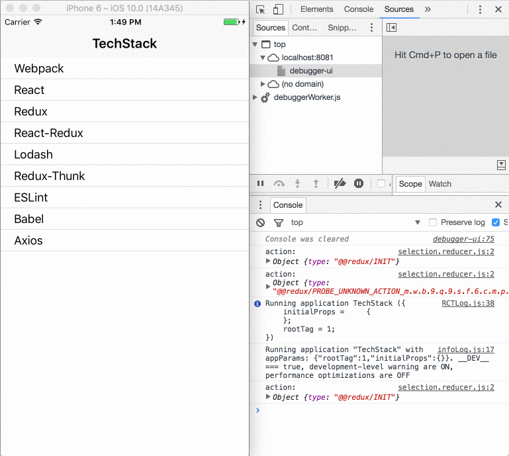Screen dimensions: 509x456
Task: Click the debuggerWorker.js gear icon
Action: tap(265, 97)
